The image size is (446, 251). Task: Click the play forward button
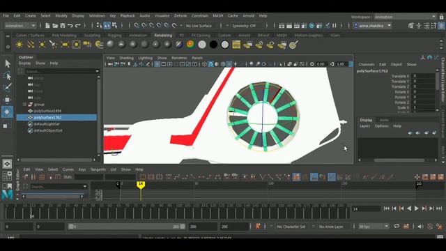click(x=417, y=208)
